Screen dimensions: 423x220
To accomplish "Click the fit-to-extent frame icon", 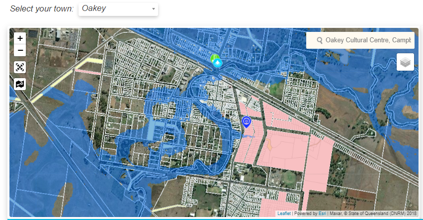I will (x=20, y=67).
